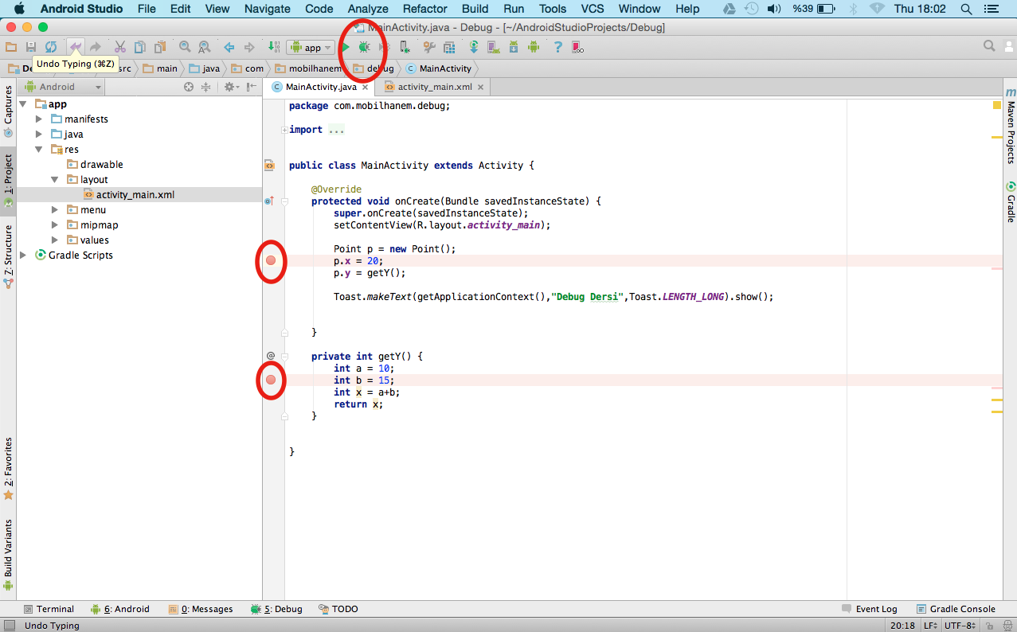Click the Paste clipboard icon
Viewport: 1017px width, 632px height.
(x=160, y=47)
